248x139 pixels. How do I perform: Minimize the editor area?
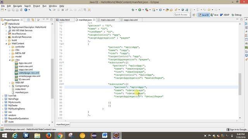(x=237, y=20)
